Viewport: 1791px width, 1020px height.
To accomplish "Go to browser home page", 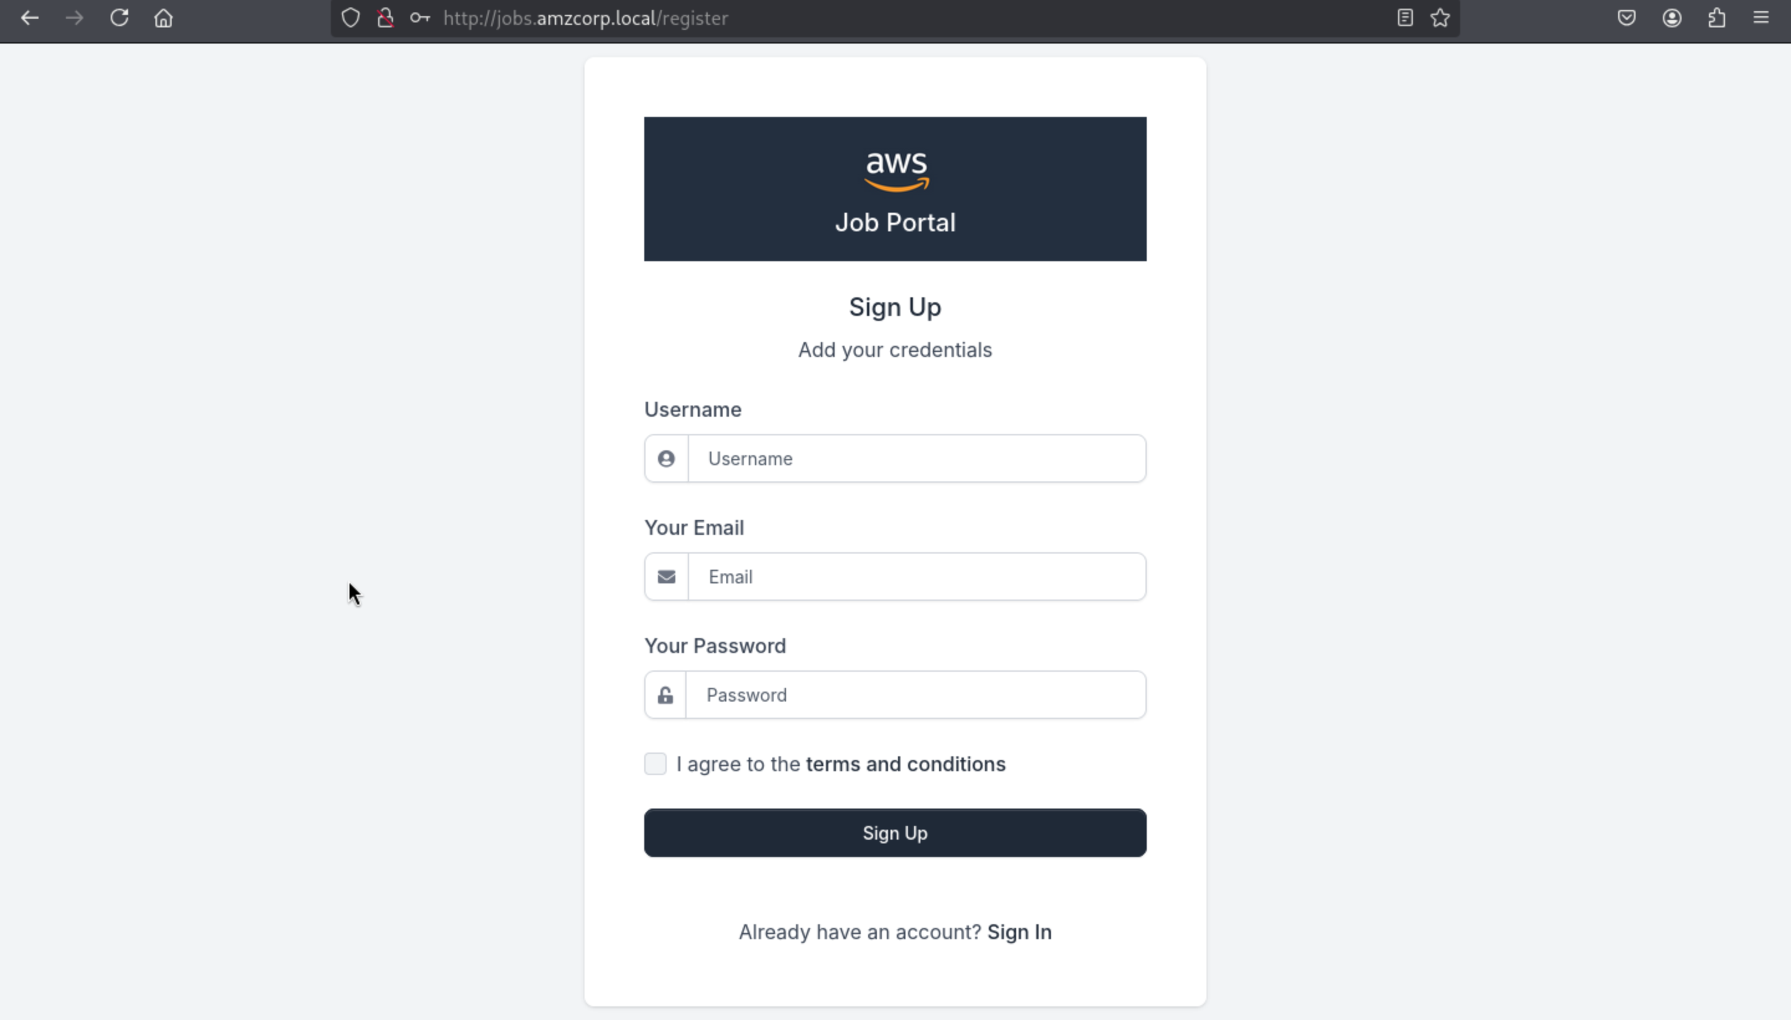I will point(163,18).
